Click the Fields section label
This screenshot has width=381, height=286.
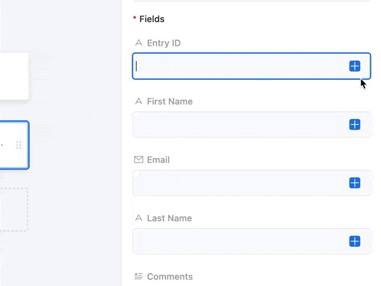point(152,19)
